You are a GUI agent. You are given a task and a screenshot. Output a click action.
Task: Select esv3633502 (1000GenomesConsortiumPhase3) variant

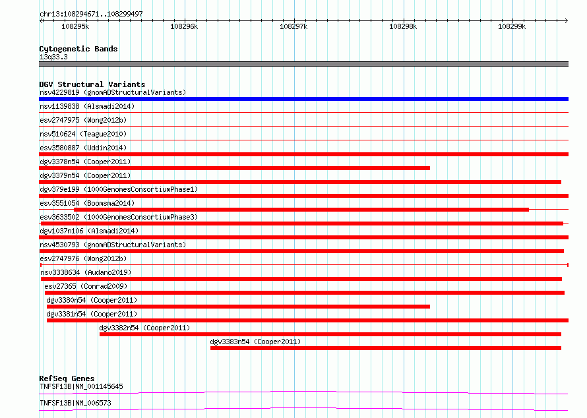pos(119,217)
